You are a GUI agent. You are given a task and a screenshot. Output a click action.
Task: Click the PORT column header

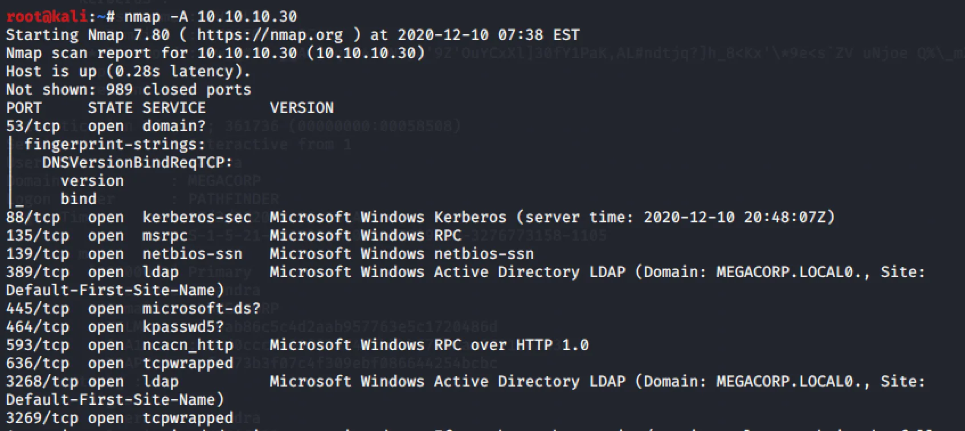pyautogui.click(x=24, y=108)
